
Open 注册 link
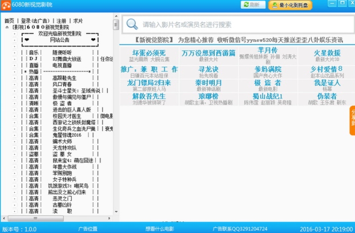pos(61,21)
